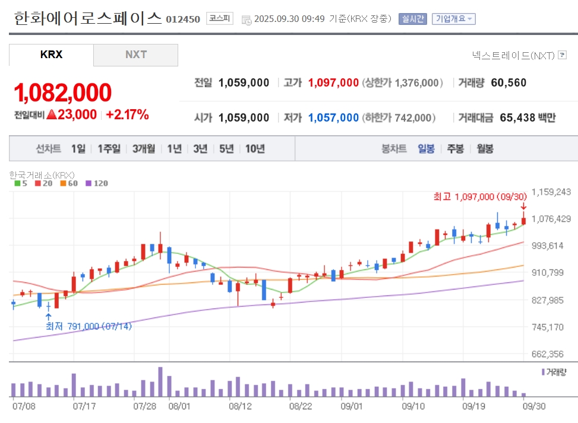Click the 2025.09.30 09:49 timestamp text
Image resolution: width=578 pixels, height=423 pixels.
289,19
